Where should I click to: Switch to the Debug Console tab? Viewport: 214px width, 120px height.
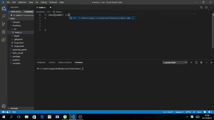[x=65, y=62]
